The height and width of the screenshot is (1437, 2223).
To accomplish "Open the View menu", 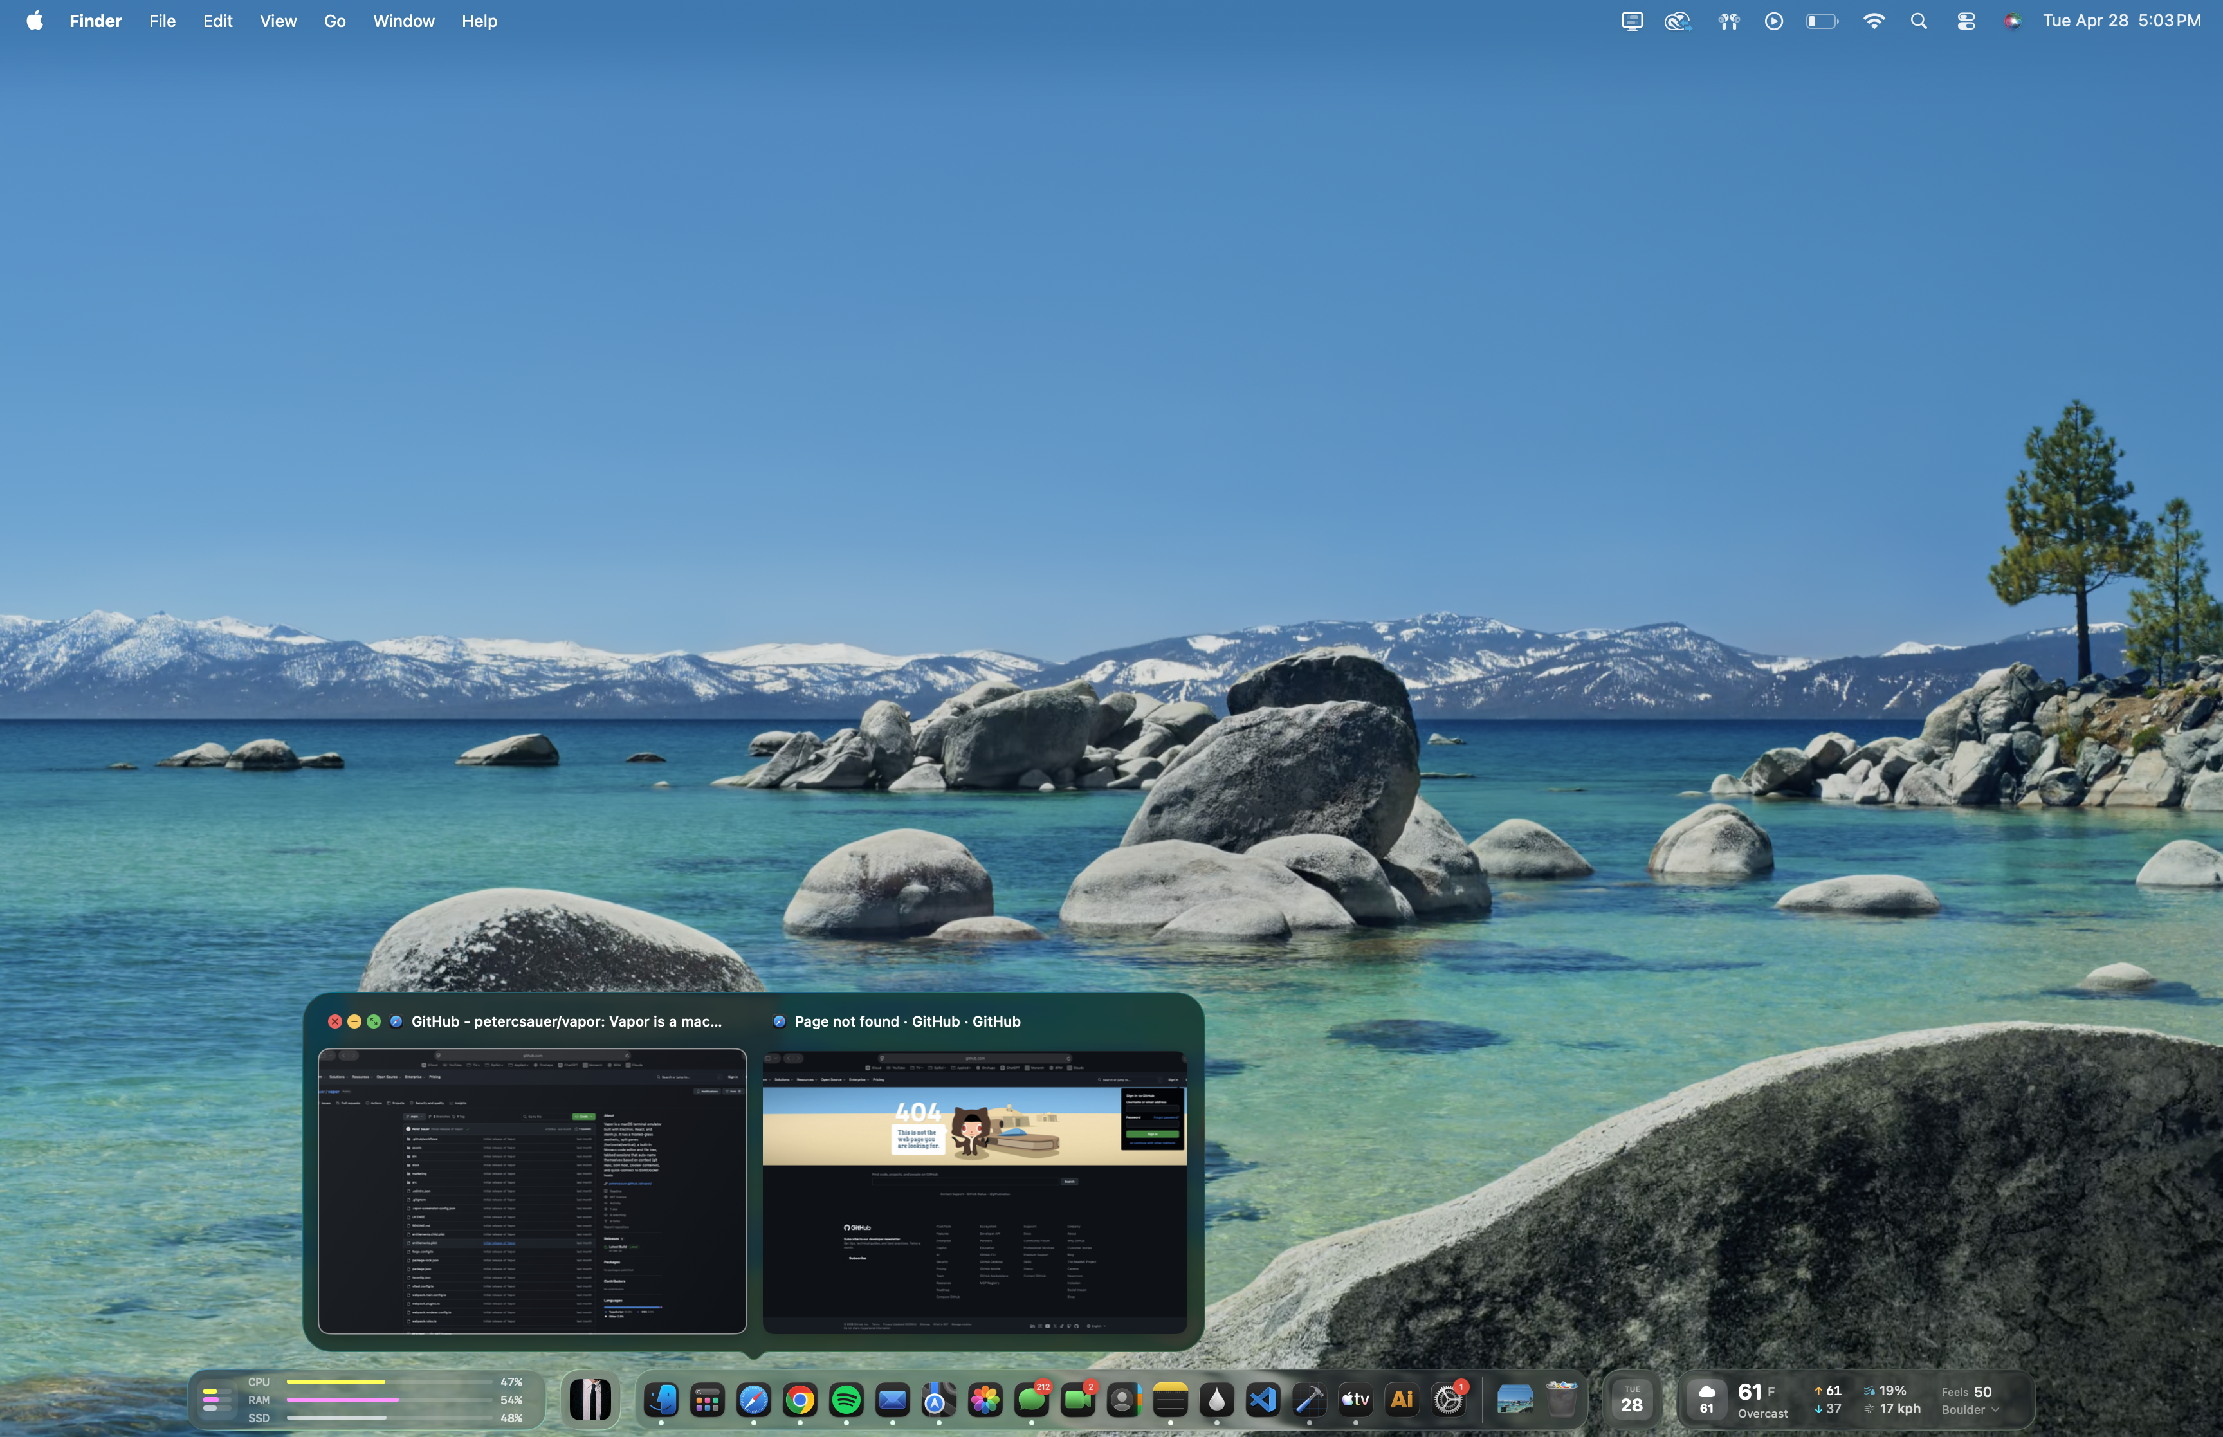I will (278, 21).
